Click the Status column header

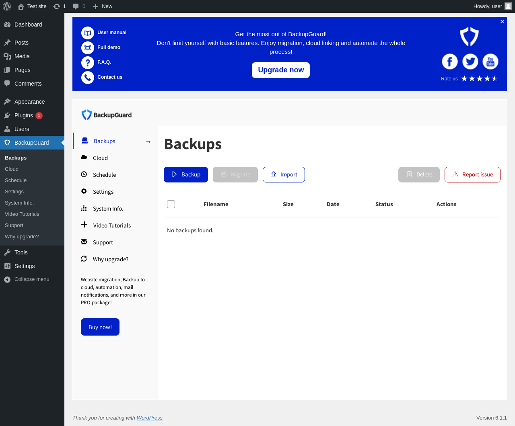[384, 204]
